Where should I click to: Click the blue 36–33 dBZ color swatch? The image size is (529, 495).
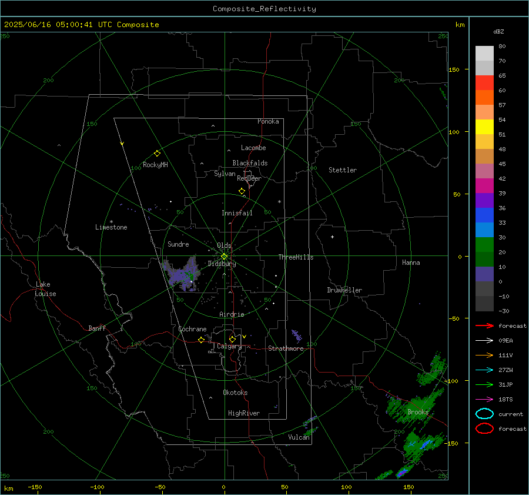(484, 215)
